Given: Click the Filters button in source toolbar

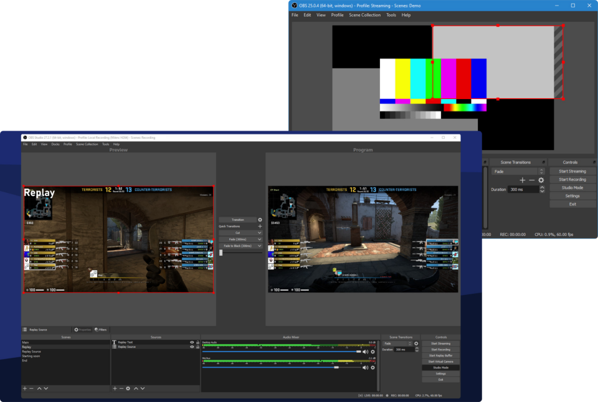Looking at the screenshot, I should 101,330.
